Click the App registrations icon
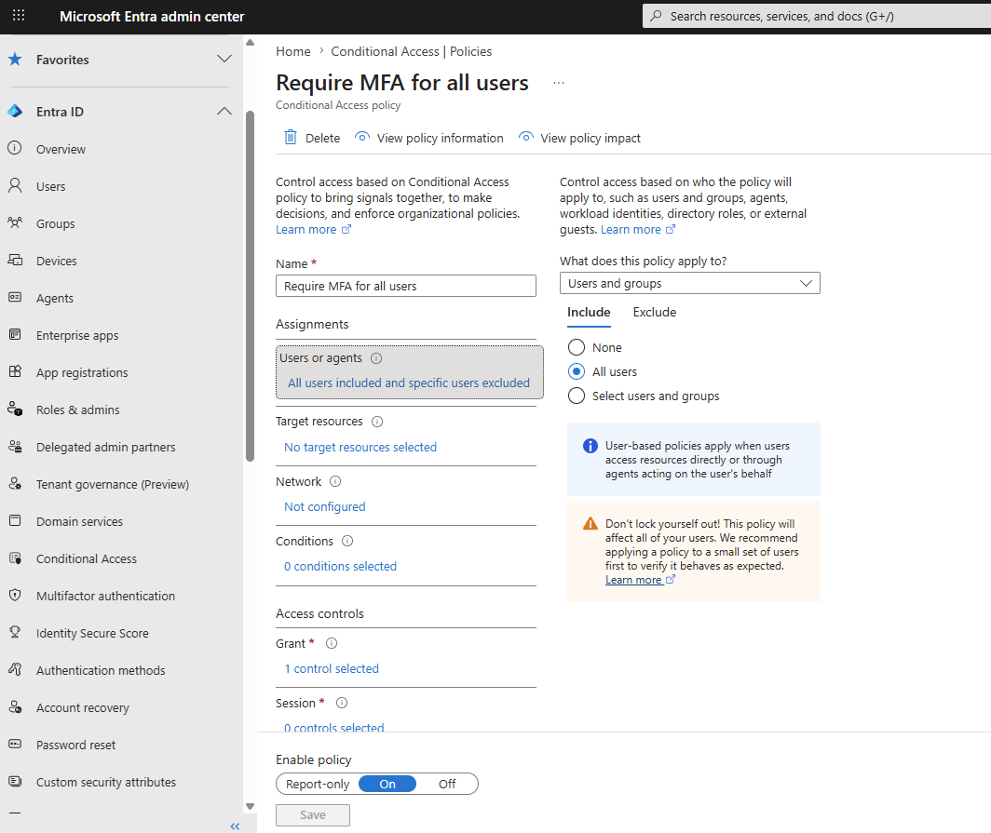Screen dimensions: 991x833 coord(15,371)
